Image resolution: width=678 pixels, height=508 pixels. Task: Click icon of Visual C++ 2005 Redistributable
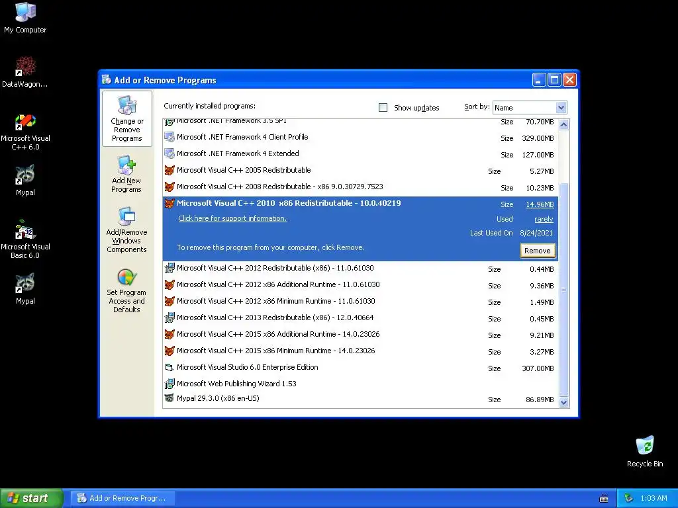[169, 170]
